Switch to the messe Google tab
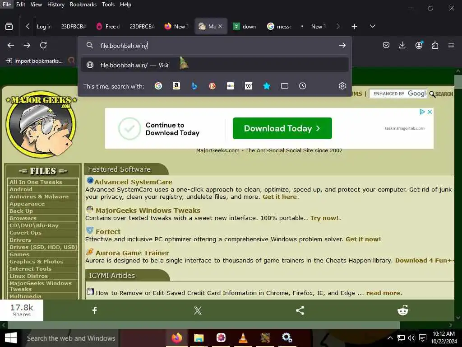 pyautogui.click(x=279, y=26)
